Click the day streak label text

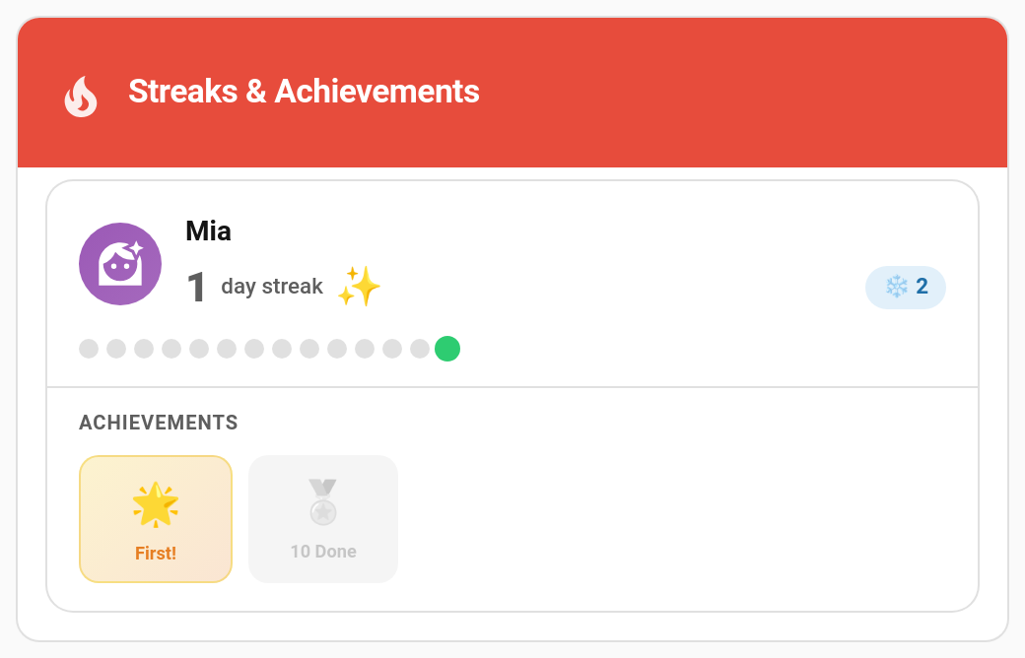pyautogui.click(x=272, y=287)
